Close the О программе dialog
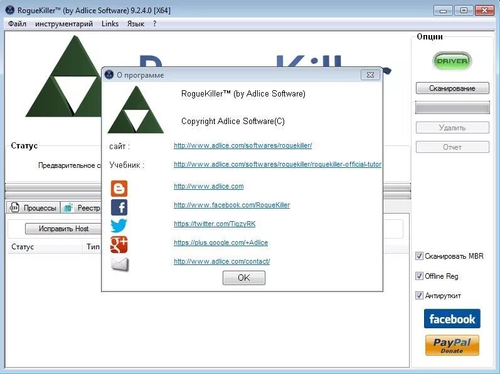Screen dimensions: 500x374 click(370, 75)
